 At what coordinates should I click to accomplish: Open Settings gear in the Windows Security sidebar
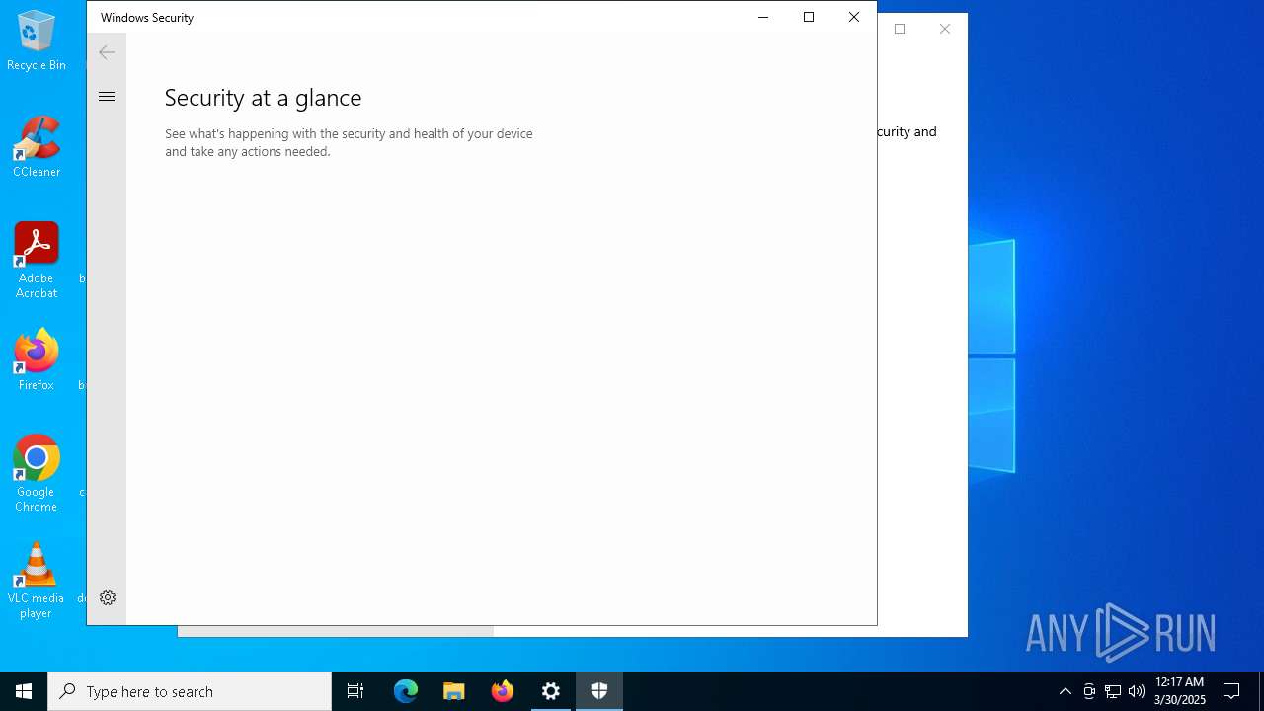[108, 597]
